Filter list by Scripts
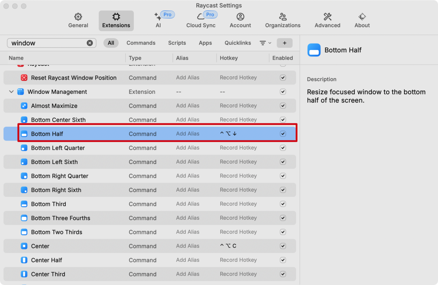 pyautogui.click(x=177, y=43)
